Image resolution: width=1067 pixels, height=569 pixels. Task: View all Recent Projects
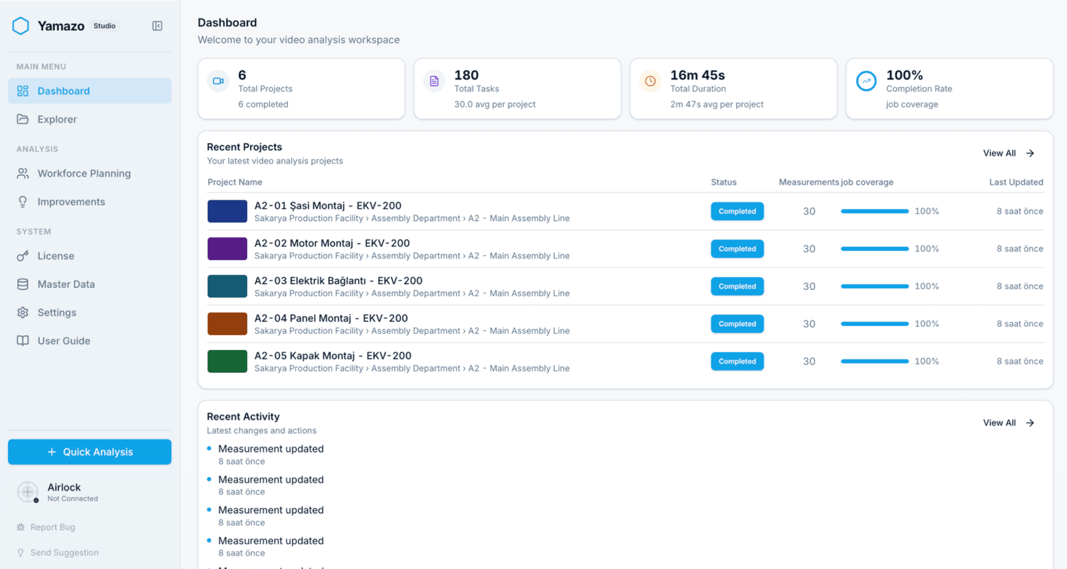(x=1009, y=153)
